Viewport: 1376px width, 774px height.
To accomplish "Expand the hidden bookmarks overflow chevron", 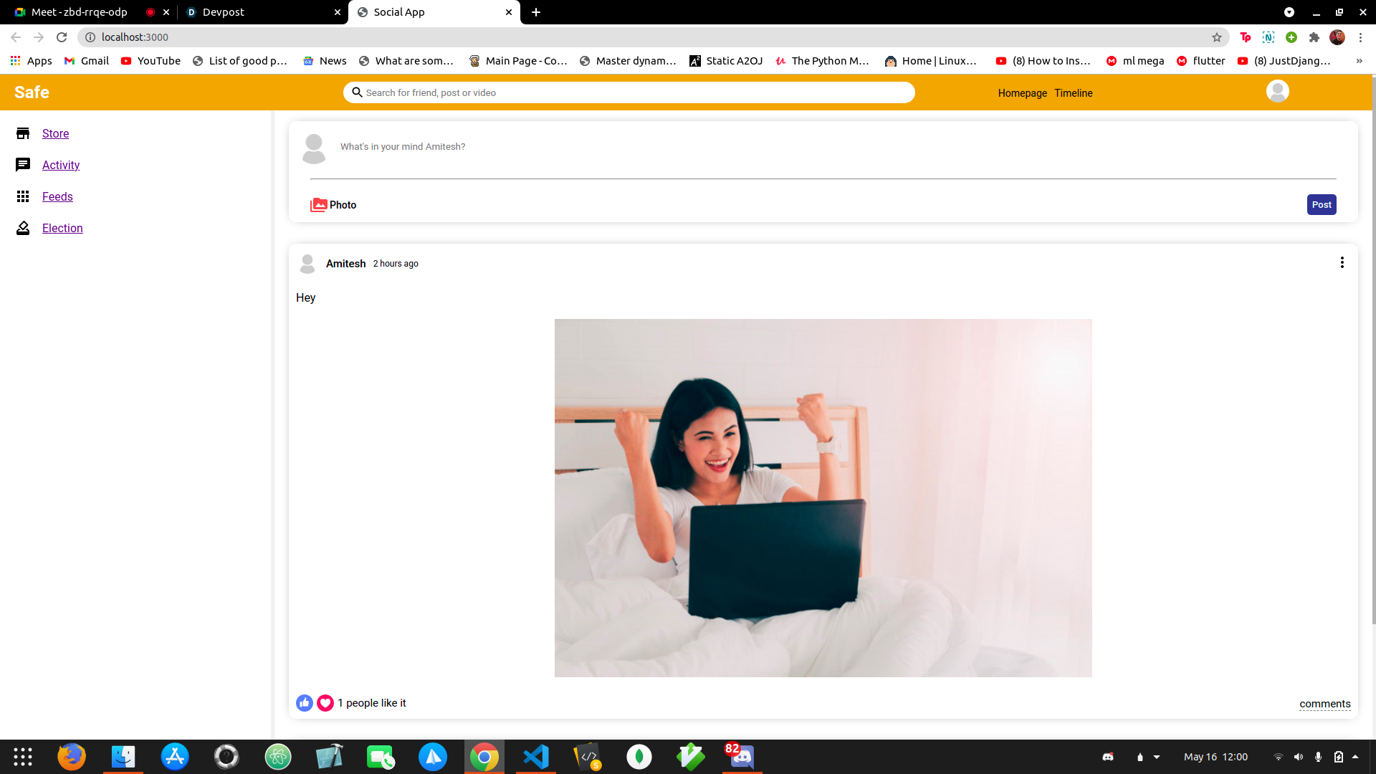I will point(1359,61).
